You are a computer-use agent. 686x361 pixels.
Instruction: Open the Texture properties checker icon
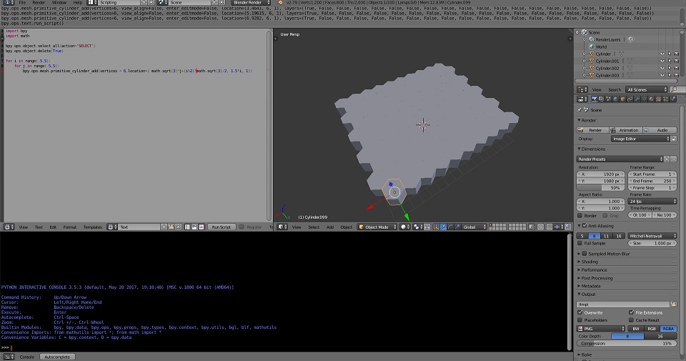(658, 99)
